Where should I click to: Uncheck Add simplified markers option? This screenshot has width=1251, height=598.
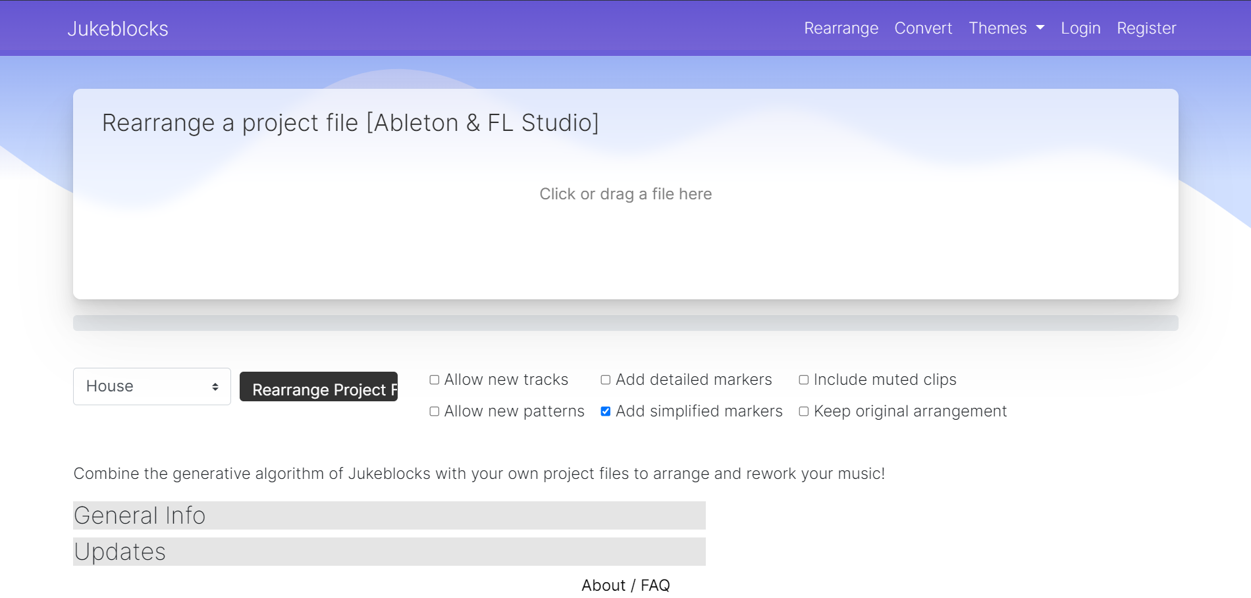(606, 411)
